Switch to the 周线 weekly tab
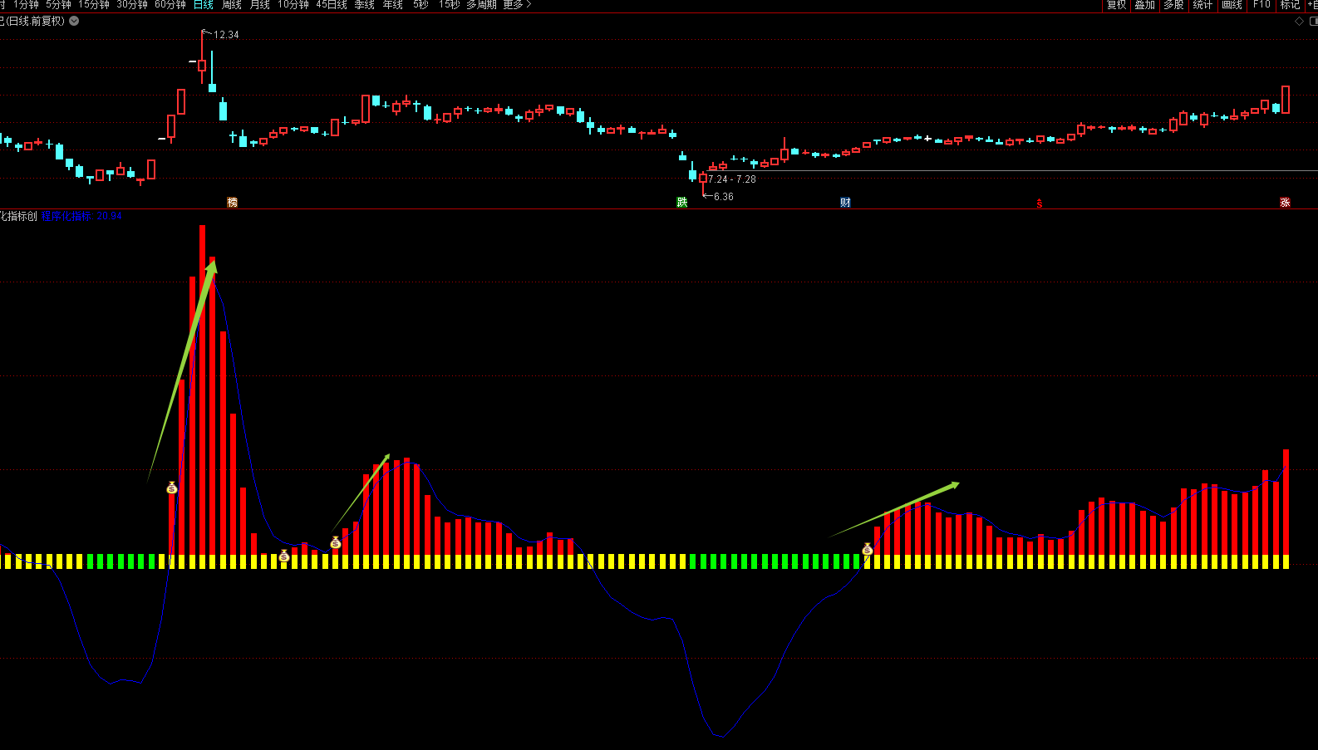Image resolution: width=1318 pixels, height=750 pixels. pos(232,5)
